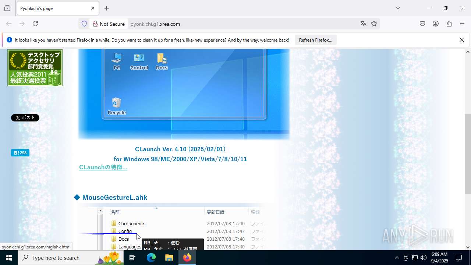The height and width of the screenshot is (265, 471).
Task: Click the vertical scrollbar thumb
Action: pyautogui.click(x=468, y=154)
